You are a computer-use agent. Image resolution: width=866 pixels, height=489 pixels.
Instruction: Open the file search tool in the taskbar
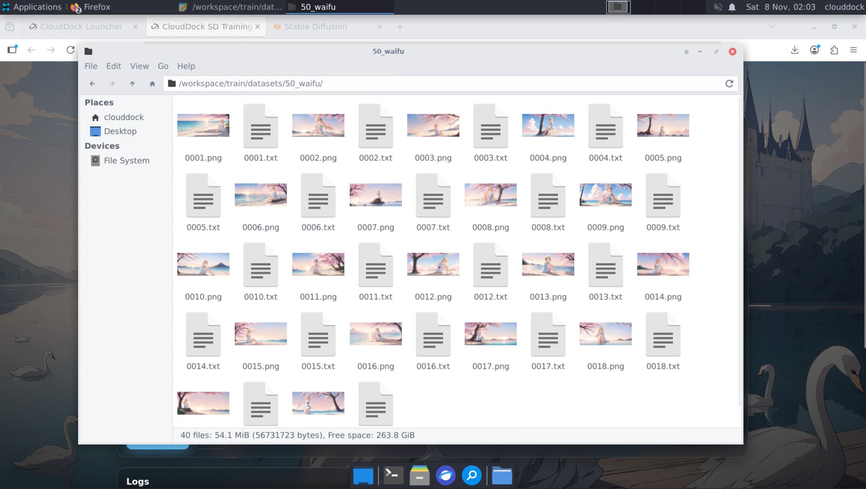471,475
